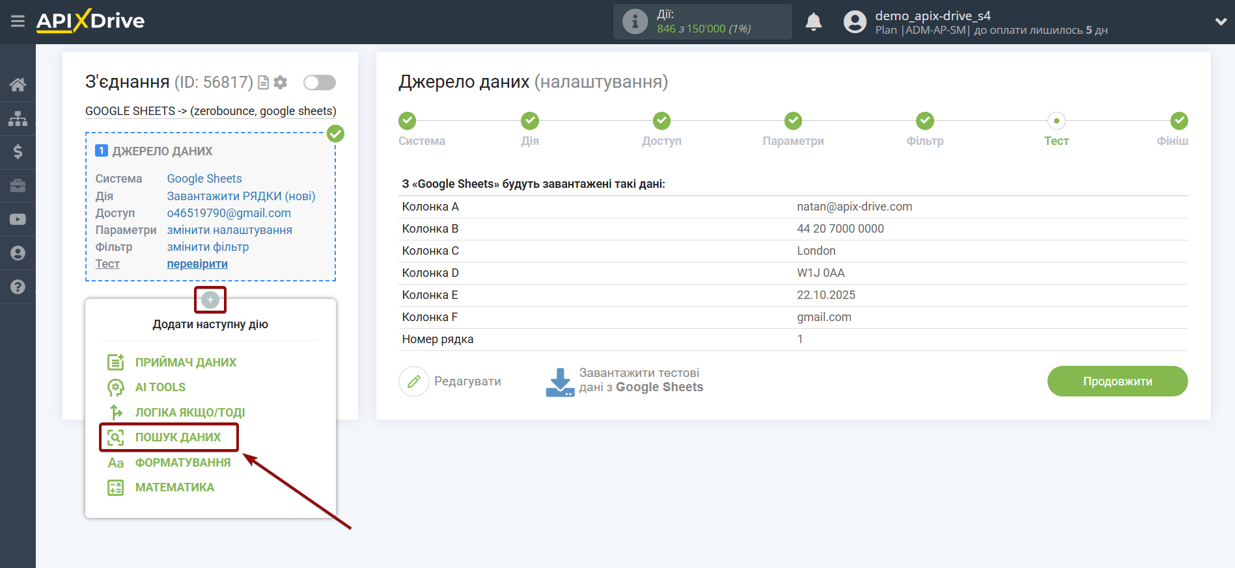
Task: Click the 'Номер рядка' row label
Action: coord(437,339)
